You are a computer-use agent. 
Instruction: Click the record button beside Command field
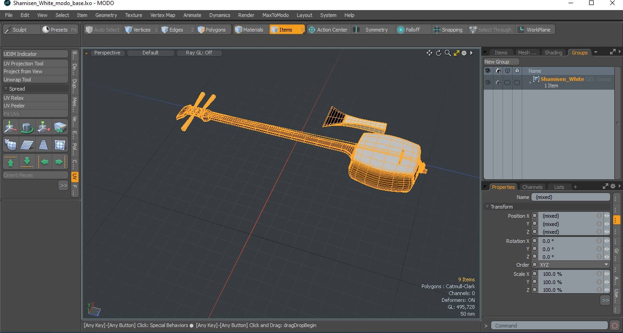click(615, 326)
